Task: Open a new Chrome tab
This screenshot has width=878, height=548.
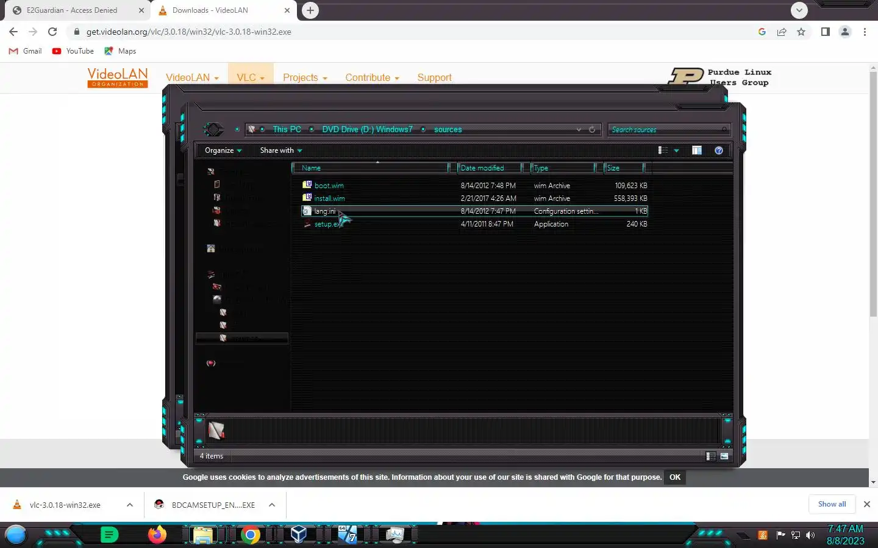Action: 310,10
